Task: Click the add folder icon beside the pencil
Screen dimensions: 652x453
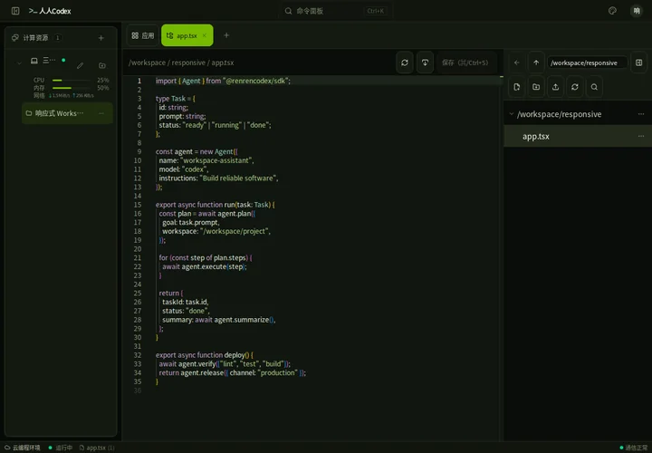Action: click(101, 65)
